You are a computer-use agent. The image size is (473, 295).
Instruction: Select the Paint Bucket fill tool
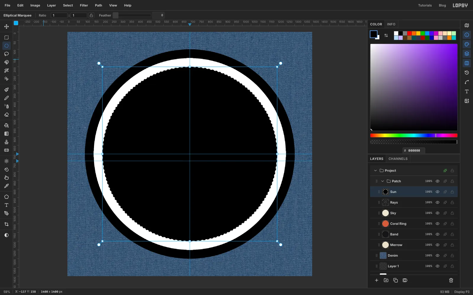click(7, 125)
